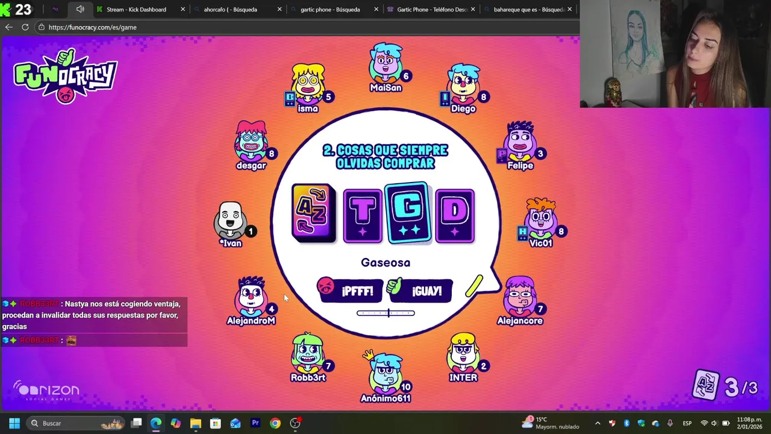Click the Funocracy logo
771x434 pixels.
click(65, 76)
